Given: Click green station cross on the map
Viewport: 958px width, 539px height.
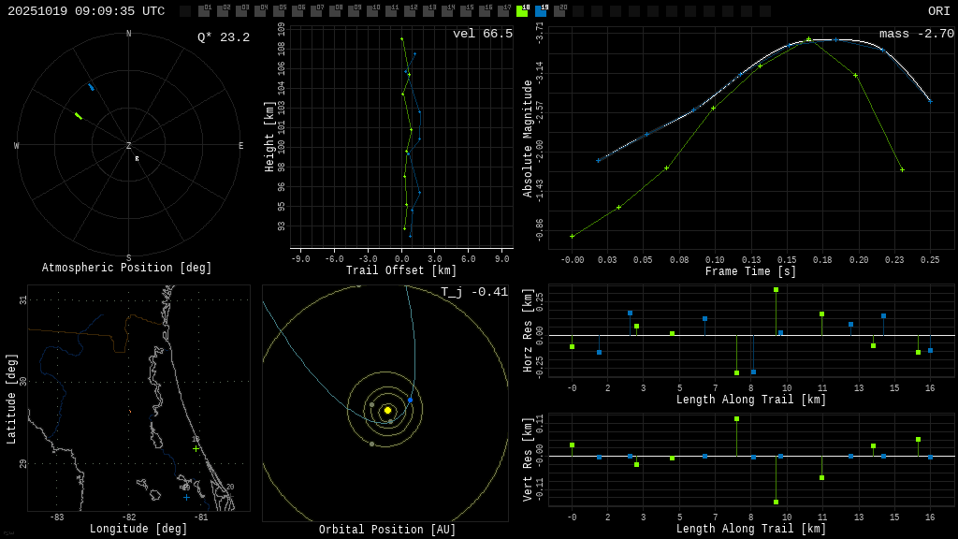Looking at the screenshot, I should pos(196,448).
